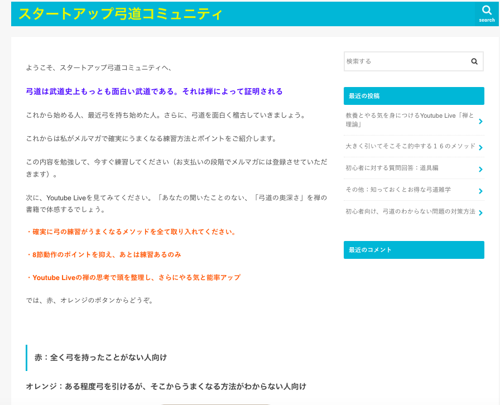Click chevron beside 教養とやる気を身につける post
This screenshot has width=500, height=405.
pyautogui.click(x=480, y=121)
